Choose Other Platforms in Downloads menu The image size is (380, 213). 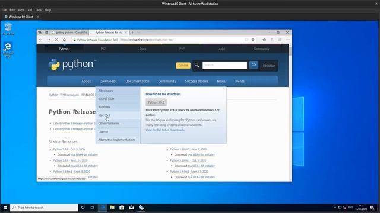[118, 124]
